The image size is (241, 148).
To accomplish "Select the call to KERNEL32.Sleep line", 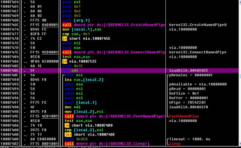I will tap(107, 144).
